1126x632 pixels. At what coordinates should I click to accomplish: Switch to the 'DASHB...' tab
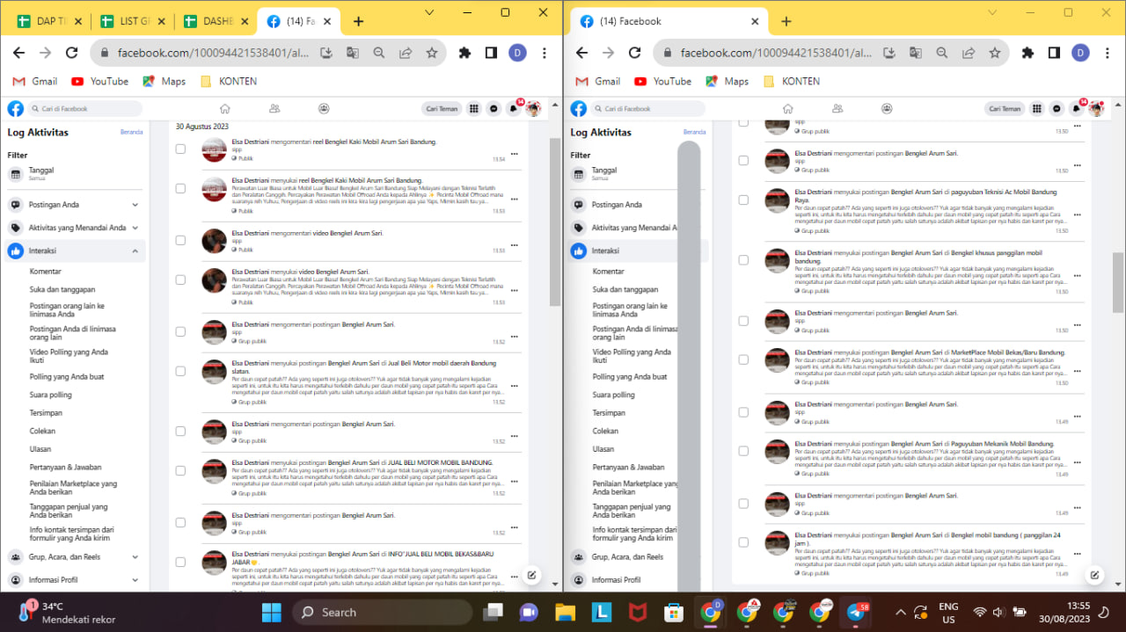(216, 21)
